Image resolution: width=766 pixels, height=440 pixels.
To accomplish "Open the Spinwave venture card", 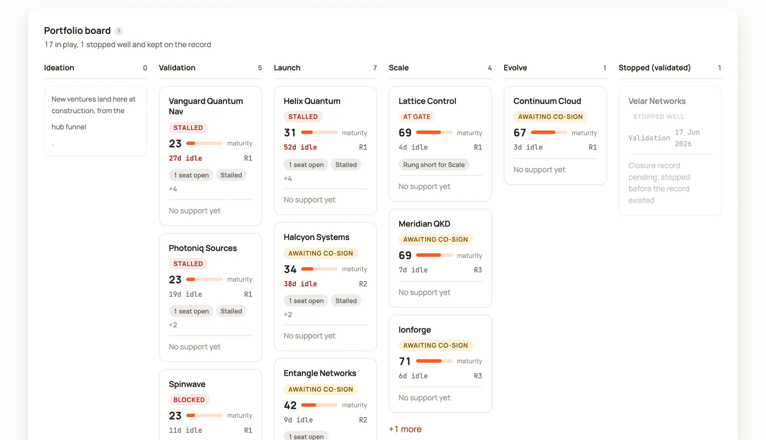I will (211, 405).
